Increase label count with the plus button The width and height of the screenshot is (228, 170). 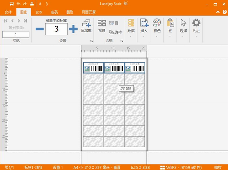[73, 29]
